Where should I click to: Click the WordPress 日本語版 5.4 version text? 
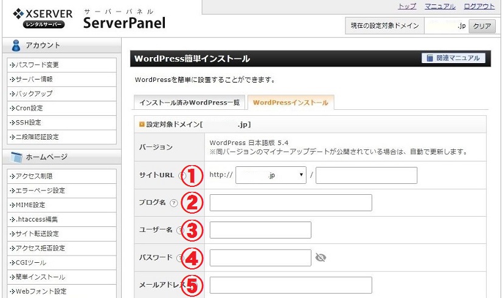pyautogui.click(x=249, y=143)
